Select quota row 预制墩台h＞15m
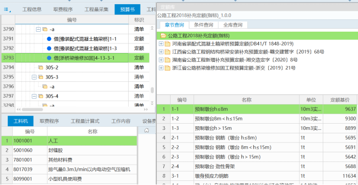 (x=257, y=128)
